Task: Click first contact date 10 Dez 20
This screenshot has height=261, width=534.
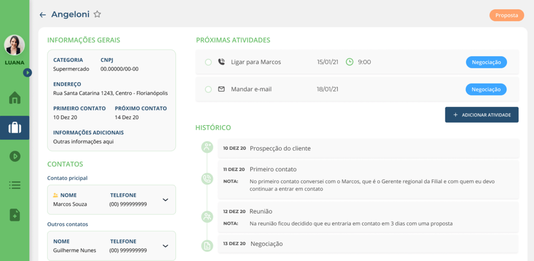Action: pyautogui.click(x=65, y=117)
